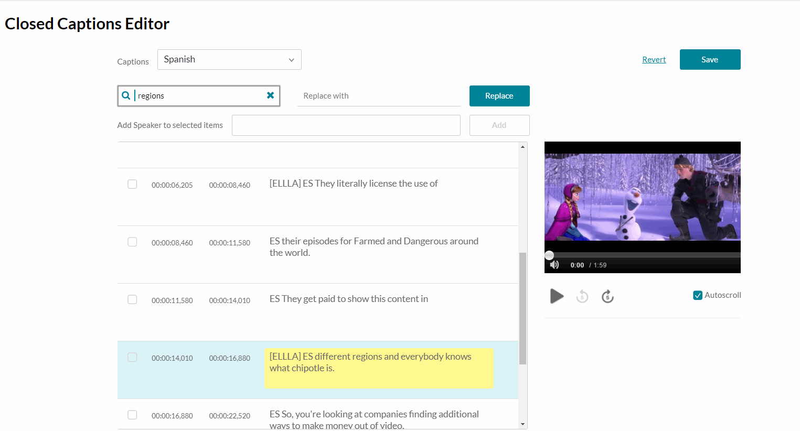The image size is (800, 431).
Task: Edit highlighted caption "different regions and everybody knows"
Action: click(379, 368)
